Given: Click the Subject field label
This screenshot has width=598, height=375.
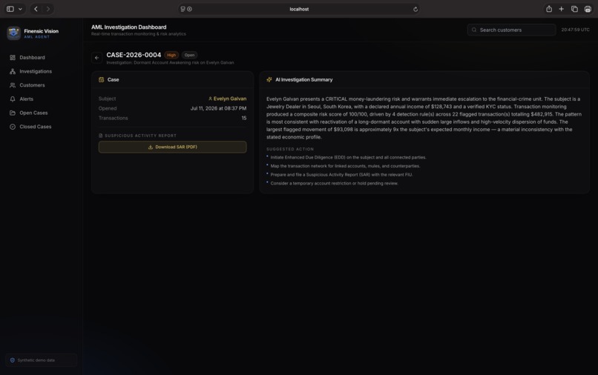Looking at the screenshot, I should 107,99.
